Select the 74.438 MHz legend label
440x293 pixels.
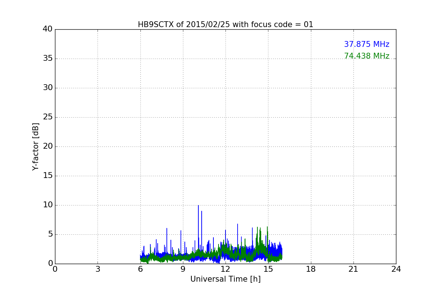pyautogui.click(x=367, y=56)
